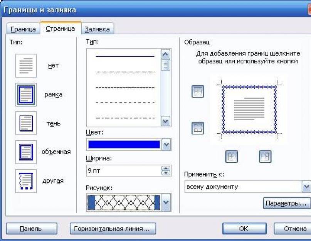Viewport: 311px width, 241px height.
Task: Click the line style list down arrow
Action: [166, 121]
